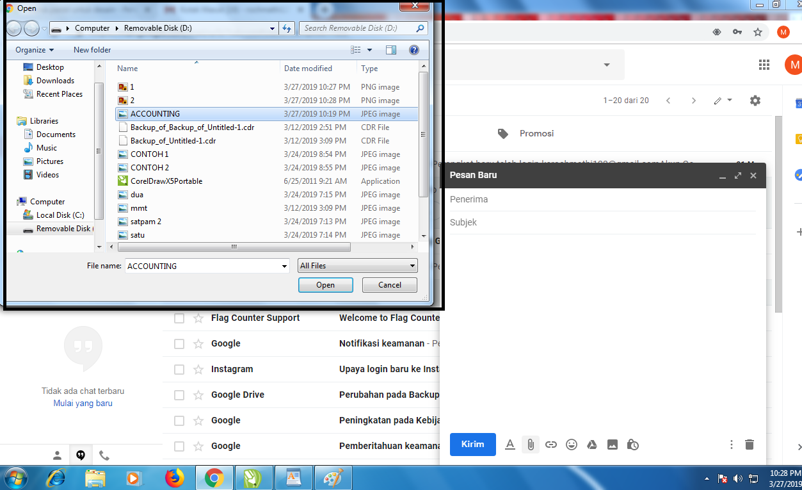Select the checkbox next to Google Drive email
Image resolution: width=802 pixels, height=490 pixels.
coord(179,395)
